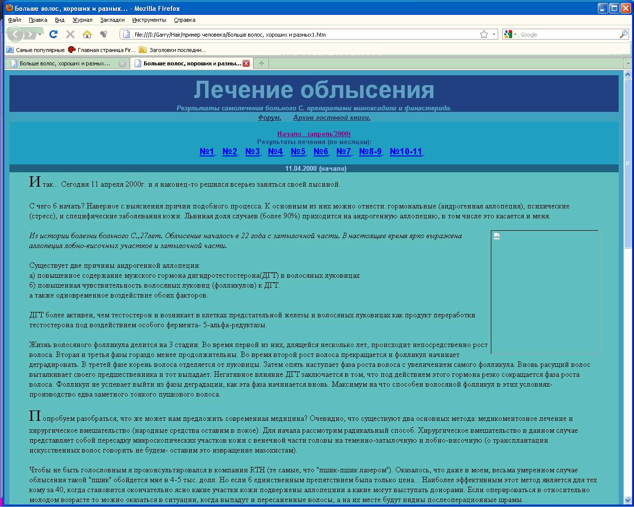List all tabs dropdown arrow

point(628,63)
